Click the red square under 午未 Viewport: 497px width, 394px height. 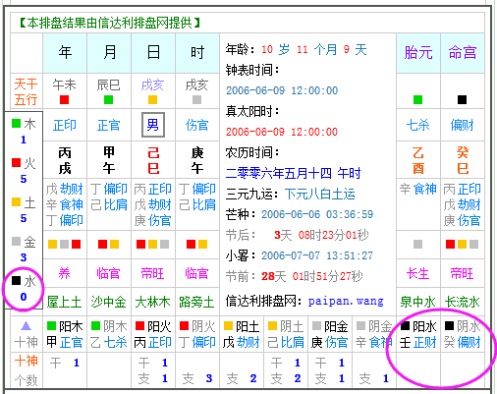tap(65, 99)
